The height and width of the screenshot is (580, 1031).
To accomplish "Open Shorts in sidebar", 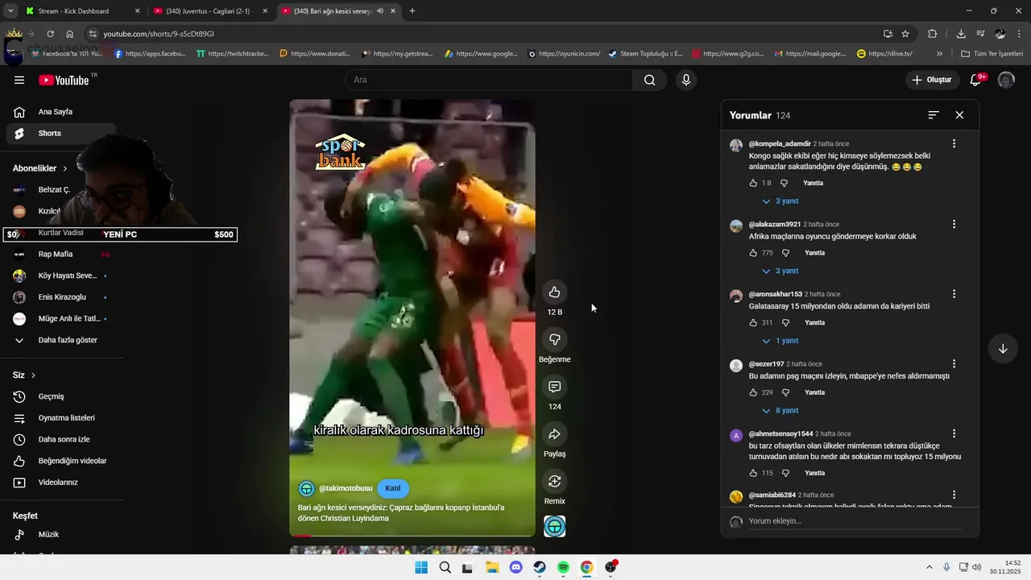I will pyautogui.click(x=61, y=134).
